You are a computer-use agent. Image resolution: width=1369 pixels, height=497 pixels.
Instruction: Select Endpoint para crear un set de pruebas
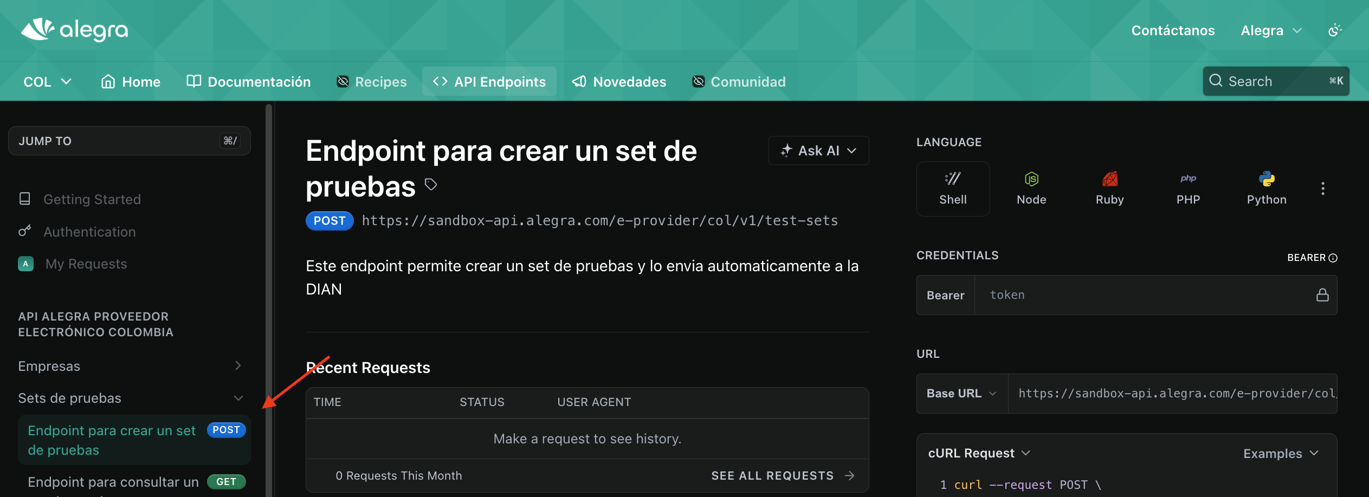click(134, 440)
